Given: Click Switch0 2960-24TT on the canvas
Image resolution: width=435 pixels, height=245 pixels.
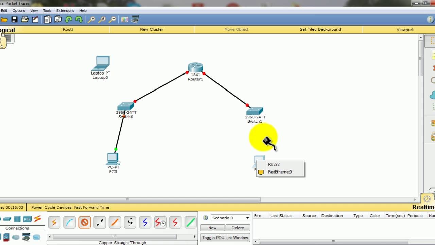Looking at the screenshot, I should pos(125,107).
